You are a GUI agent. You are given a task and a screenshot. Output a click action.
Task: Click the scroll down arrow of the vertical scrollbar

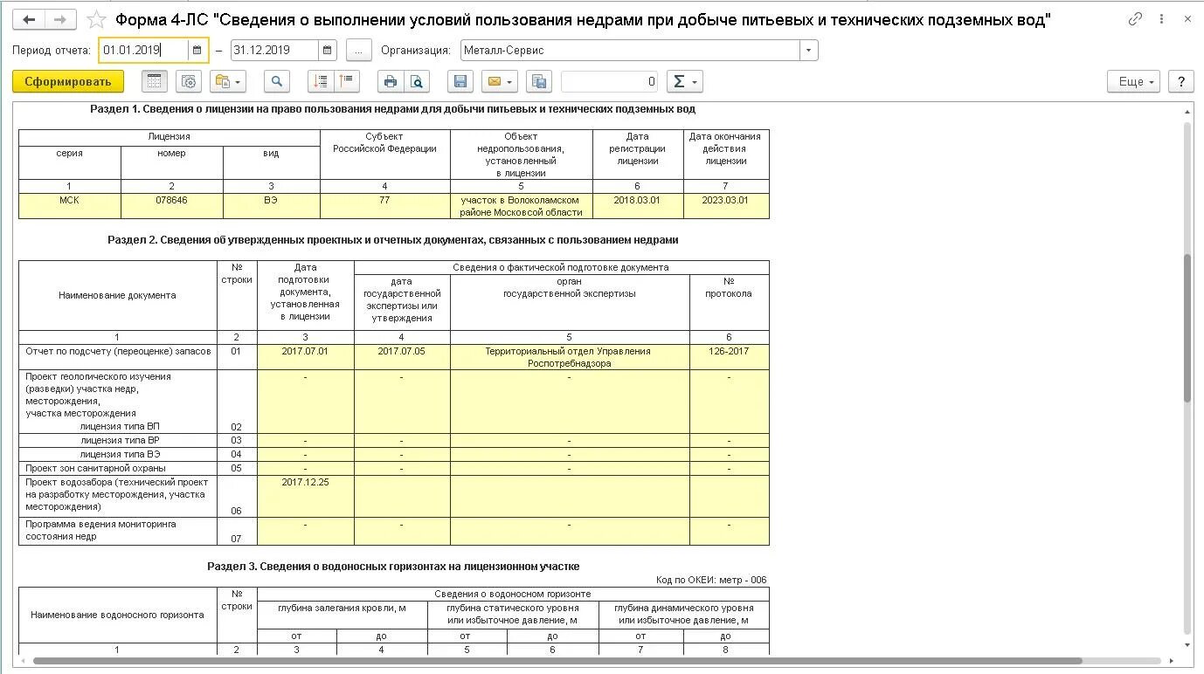point(1187,645)
